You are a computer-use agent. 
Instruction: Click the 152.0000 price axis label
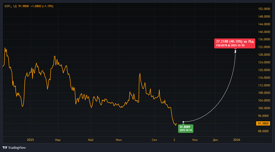click(264, 9)
